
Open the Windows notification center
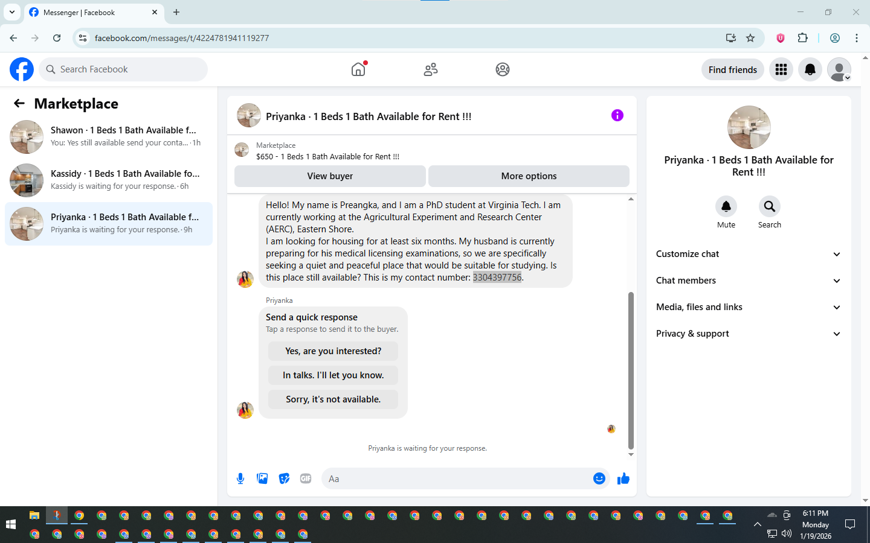pyautogui.click(x=850, y=524)
